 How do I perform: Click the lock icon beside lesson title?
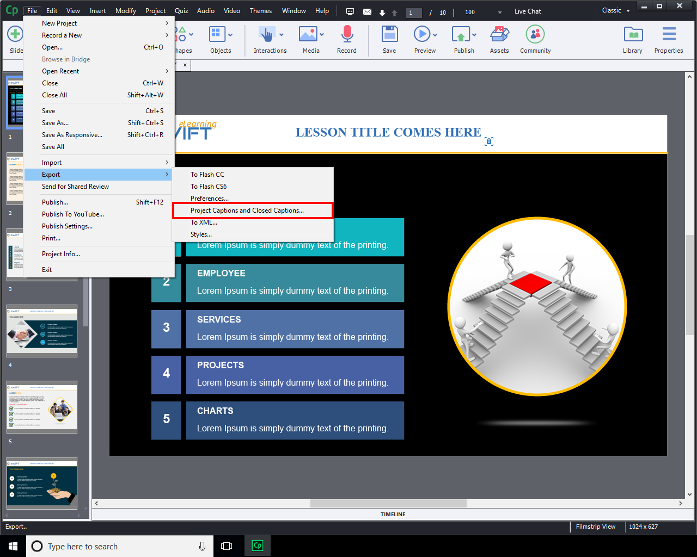click(489, 141)
